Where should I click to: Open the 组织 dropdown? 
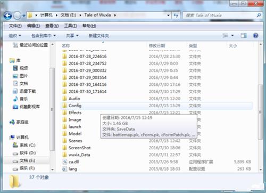[x=15, y=36]
